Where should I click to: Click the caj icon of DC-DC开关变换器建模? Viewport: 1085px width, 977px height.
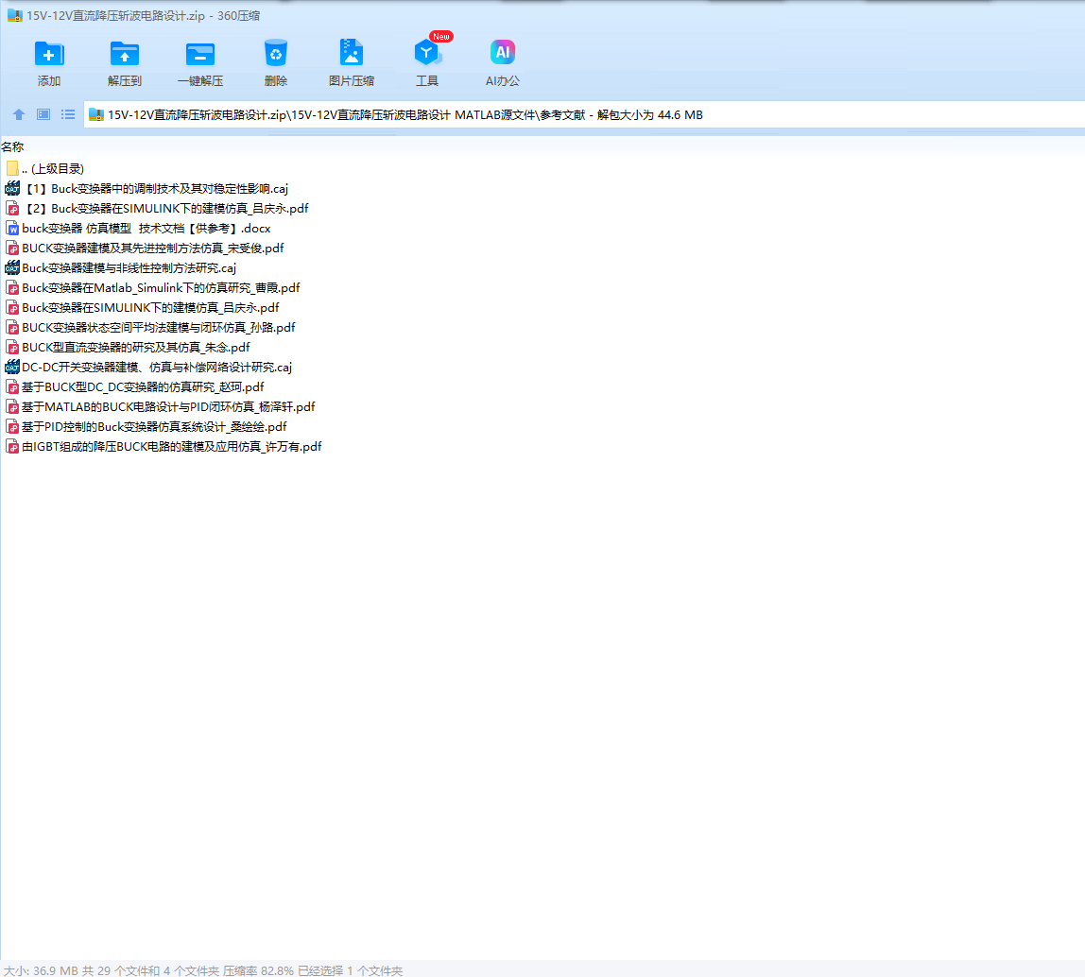pos(12,367)
